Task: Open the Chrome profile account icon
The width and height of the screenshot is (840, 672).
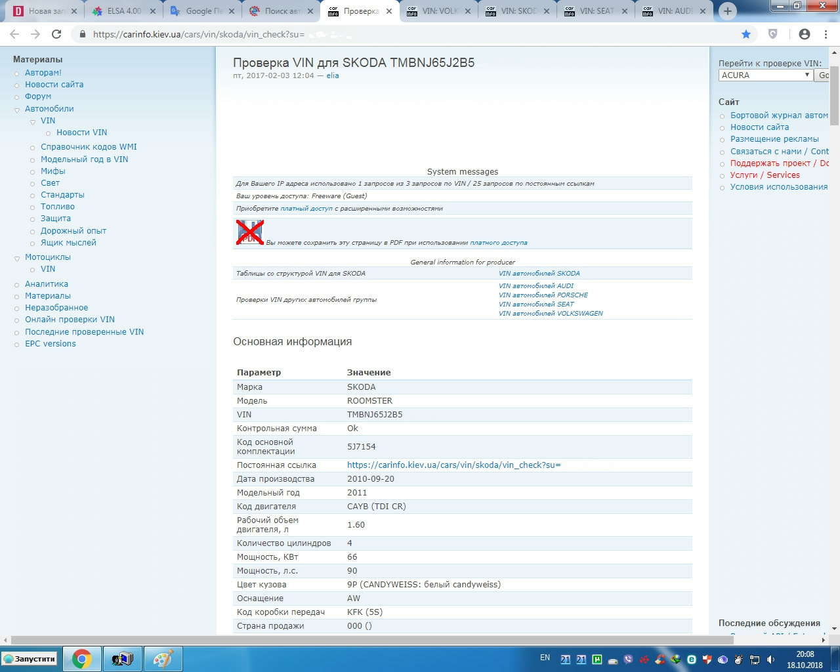Action: [805, 34]
